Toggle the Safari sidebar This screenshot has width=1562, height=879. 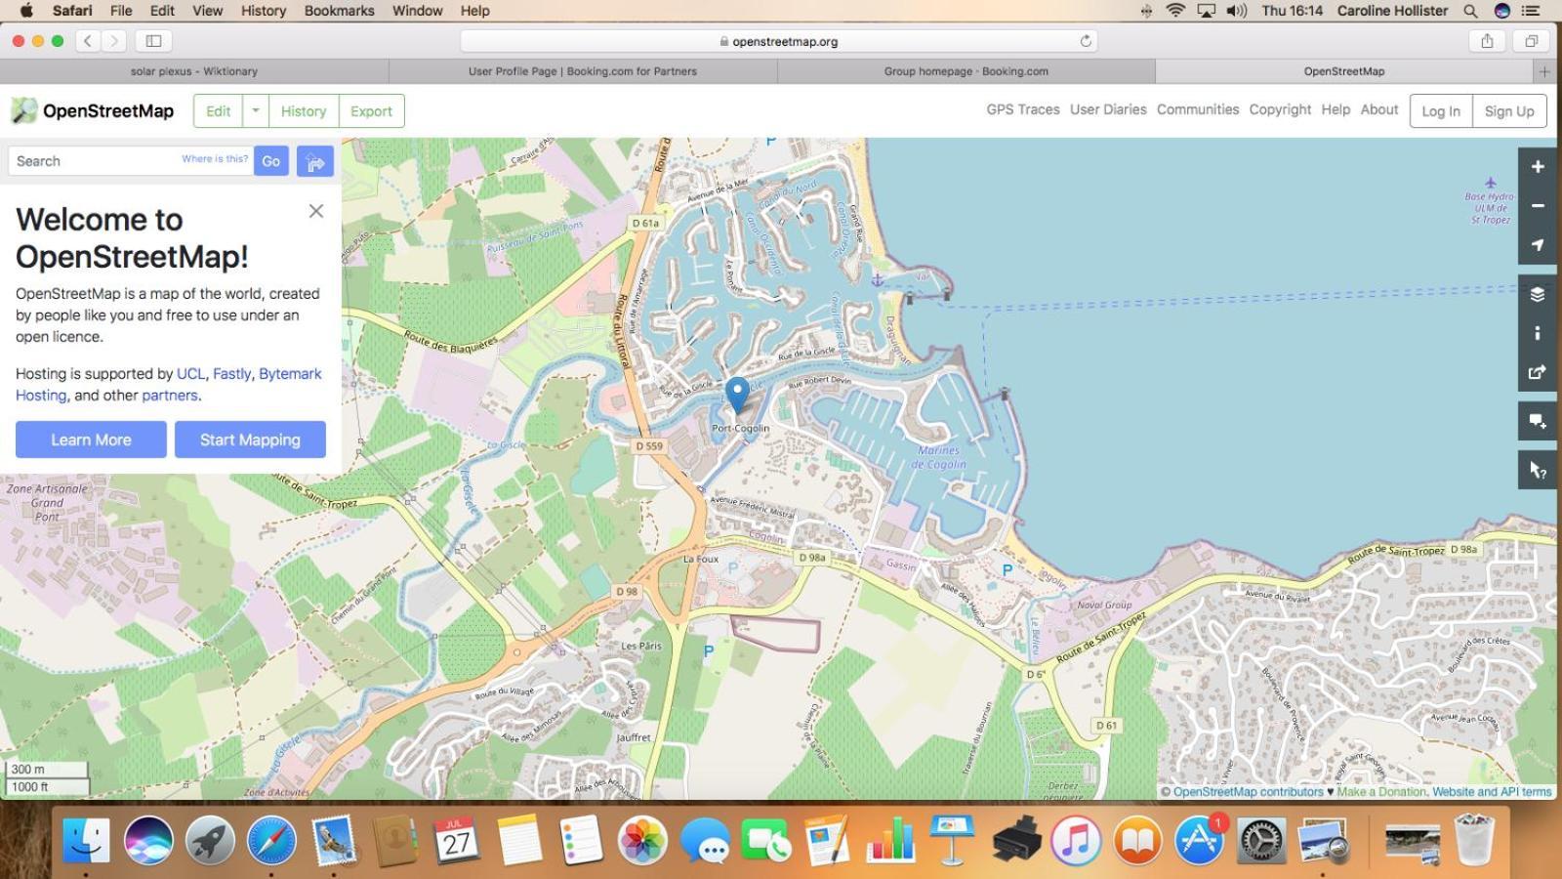(154, 41)
